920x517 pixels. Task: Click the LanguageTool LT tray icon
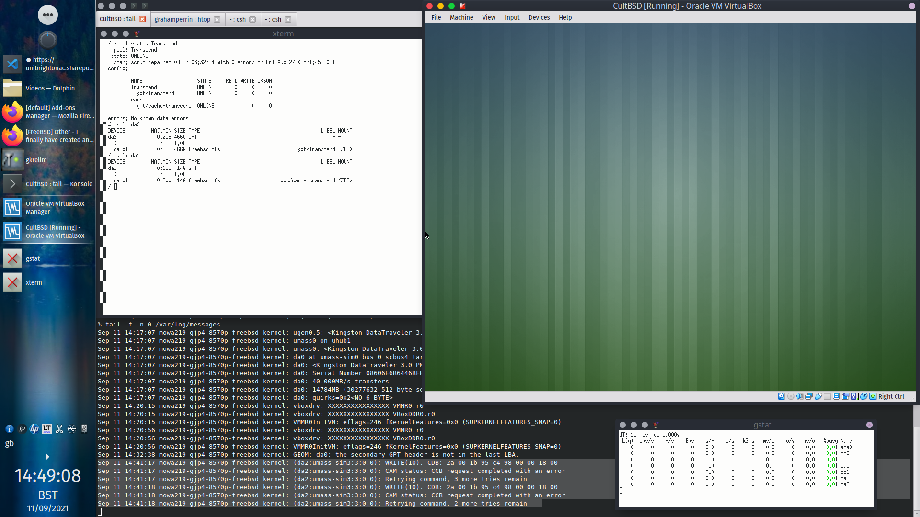click(47, 429)
